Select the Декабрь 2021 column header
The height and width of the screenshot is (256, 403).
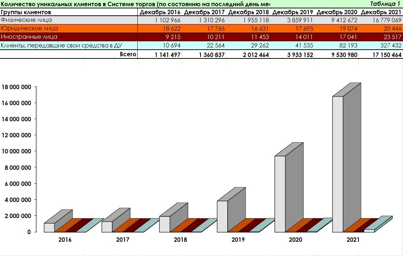click(x=381, y=12)
